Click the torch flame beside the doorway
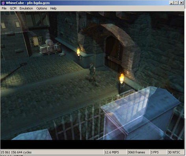The width and height of the screenshot is (186, 156). tap(78, 52)
